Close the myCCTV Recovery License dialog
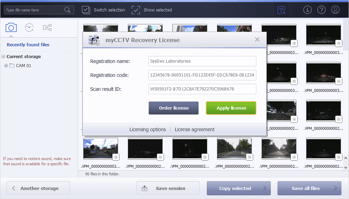 [257, 40]
